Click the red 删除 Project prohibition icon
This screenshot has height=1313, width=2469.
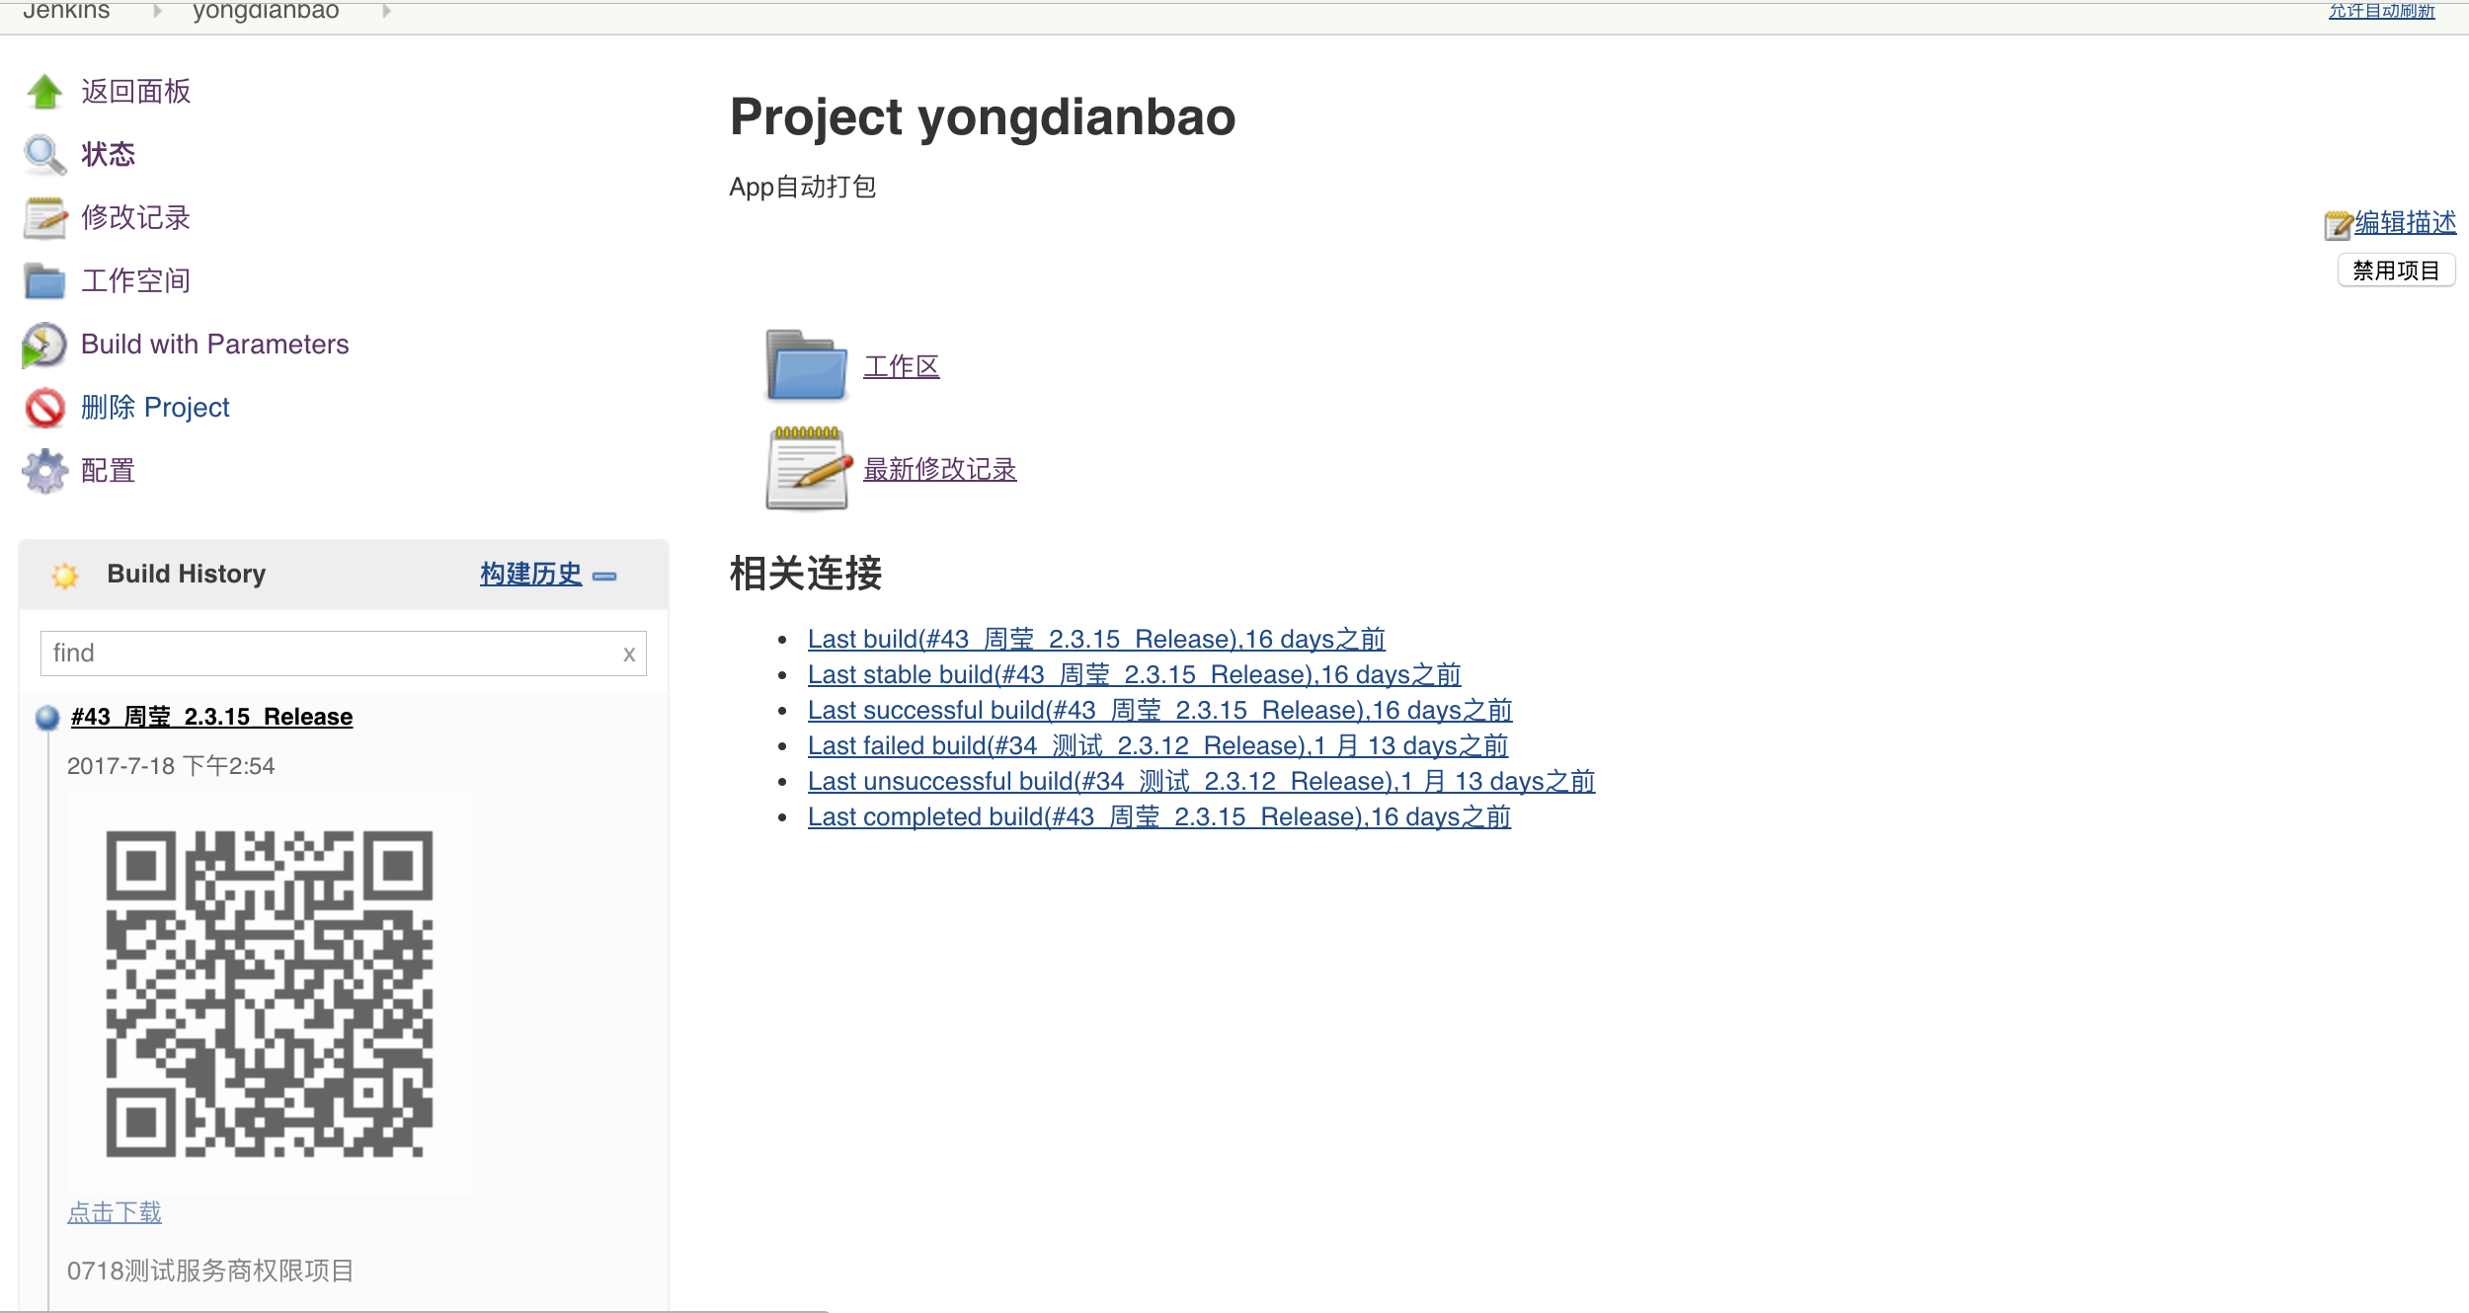pos(44,408)
